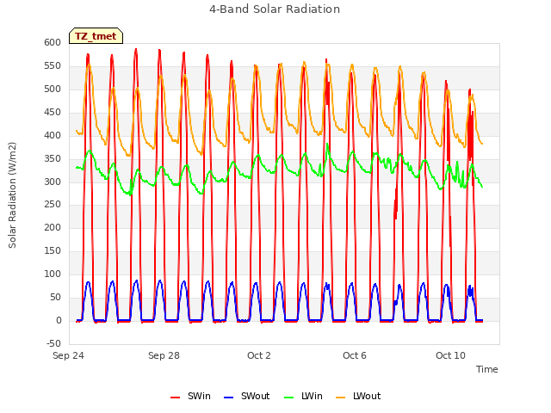Click the Sep 28 x-axis tick label
Screen dimensions: 551x413
click(164, 355)
